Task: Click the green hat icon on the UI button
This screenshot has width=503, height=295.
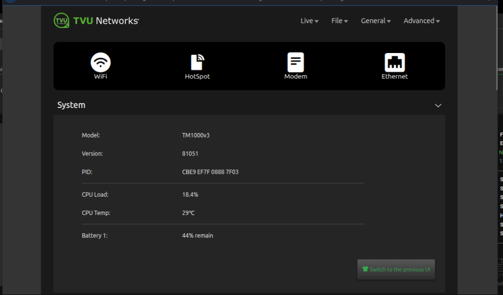Action: point(364,269)
